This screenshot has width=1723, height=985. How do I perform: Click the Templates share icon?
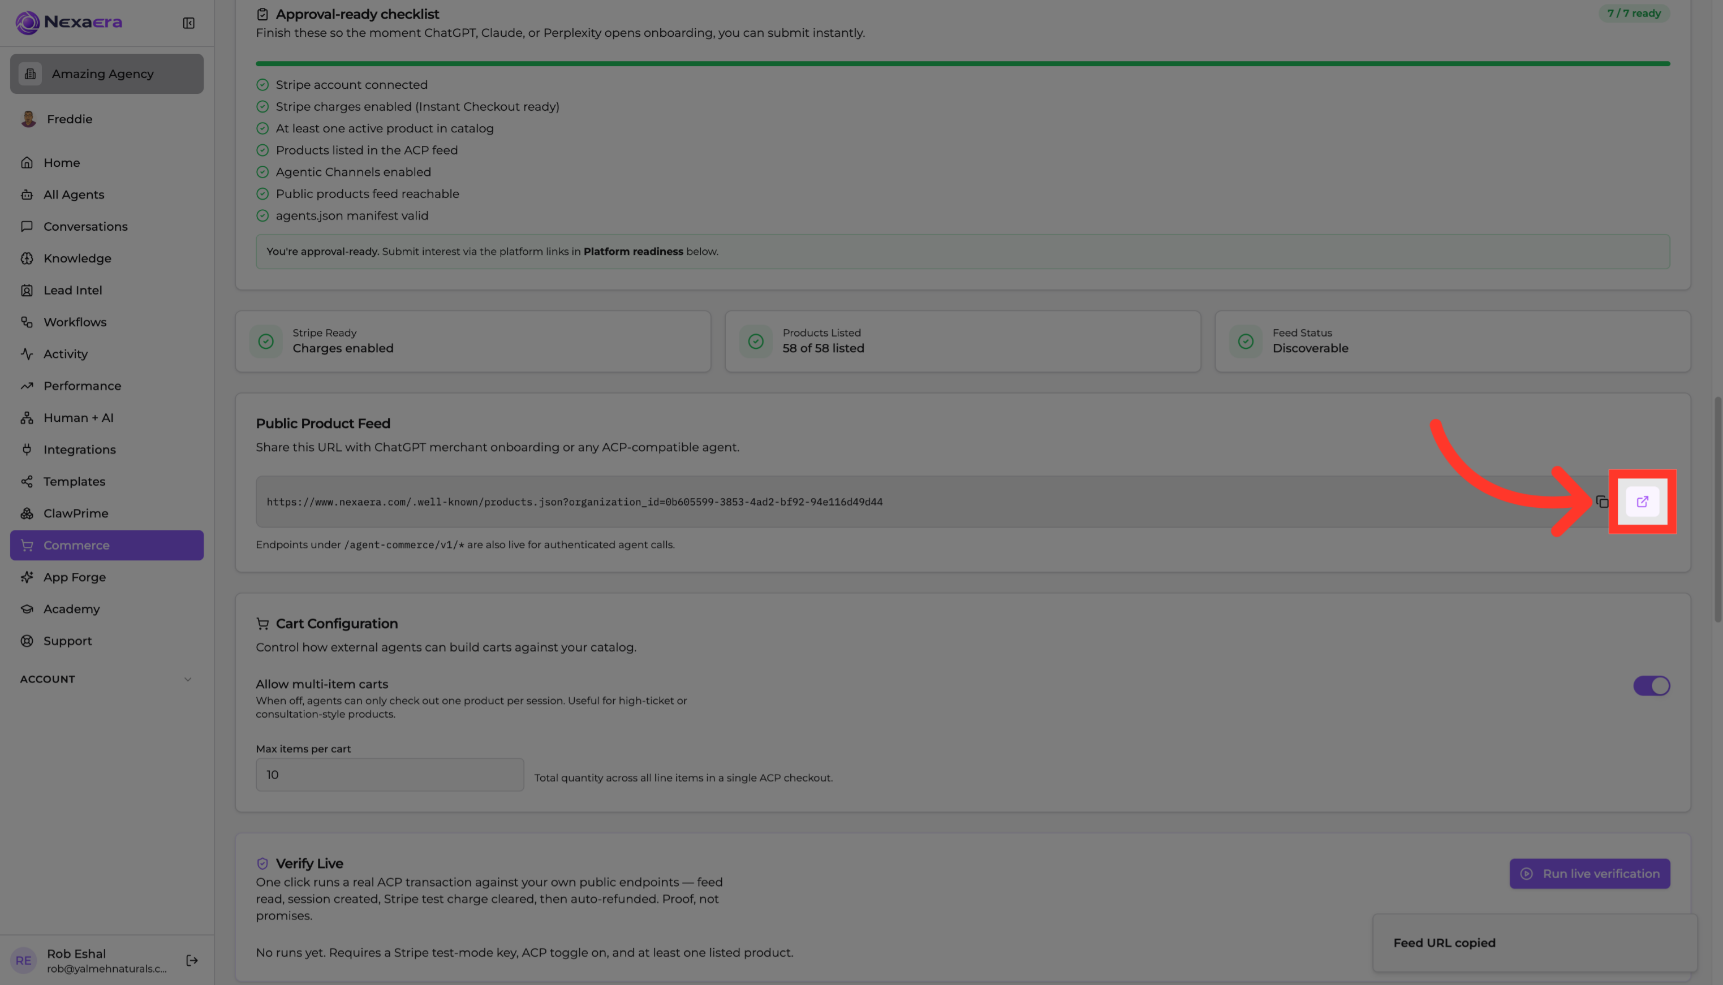(27, 481)
